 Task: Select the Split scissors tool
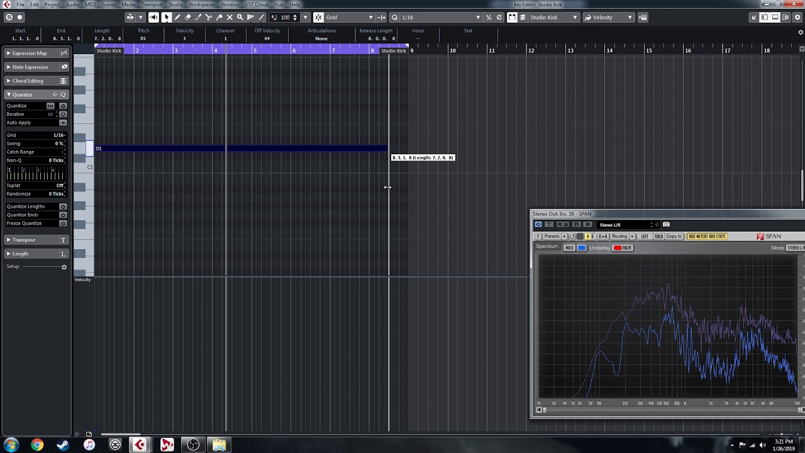(208, 18)
